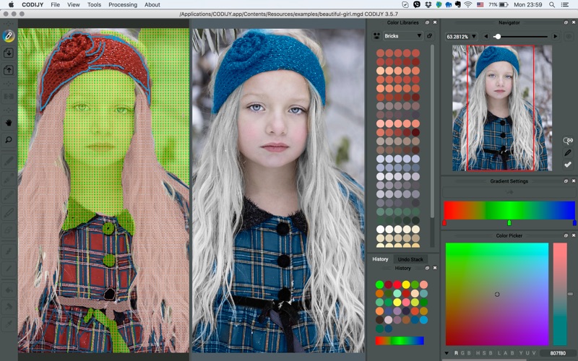Screen dimensions: 578x361
Task: Click the Navigator zoom-in right arrow button
Action: pyautogui.click(x=555, y=36)
